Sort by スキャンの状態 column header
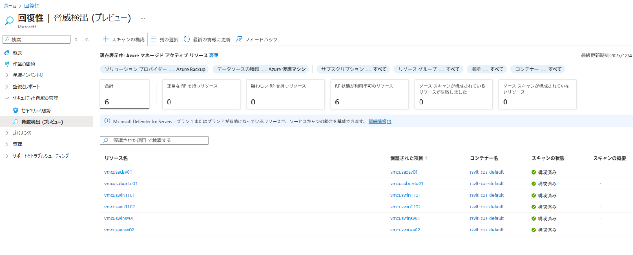Viewport: 633px width, 255px height. pos(548,158)
